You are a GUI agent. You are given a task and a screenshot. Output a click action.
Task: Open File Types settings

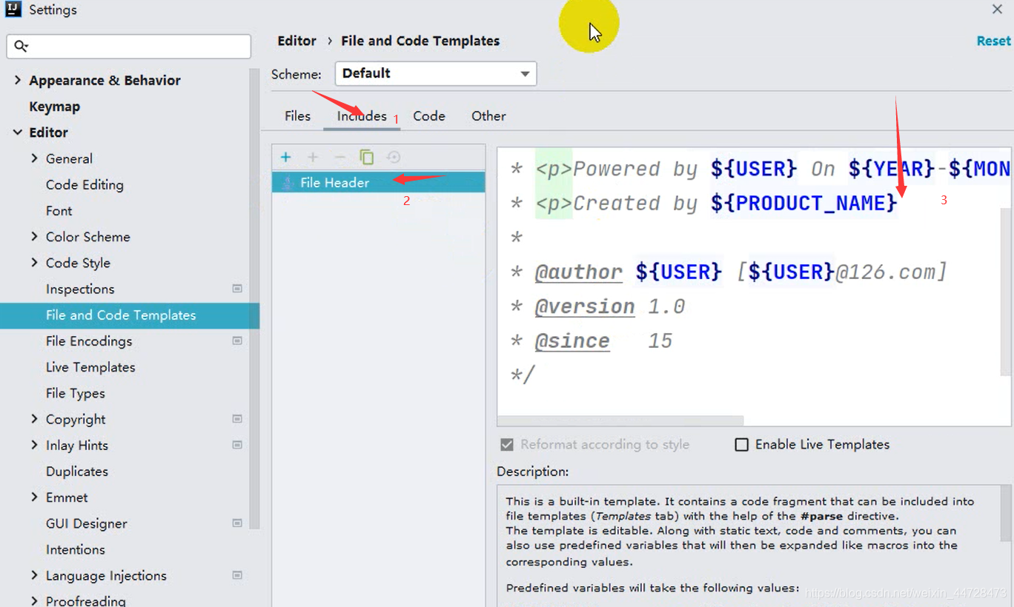click(76, 393)
